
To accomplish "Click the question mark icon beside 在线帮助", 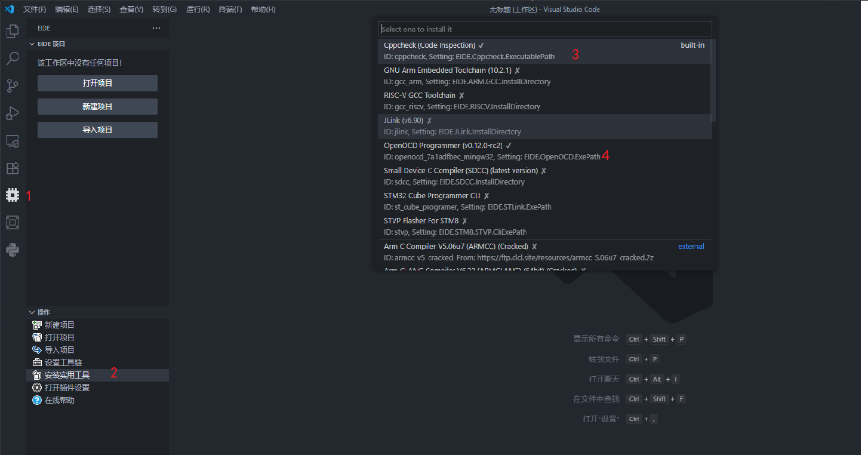I will coord(37,400).
